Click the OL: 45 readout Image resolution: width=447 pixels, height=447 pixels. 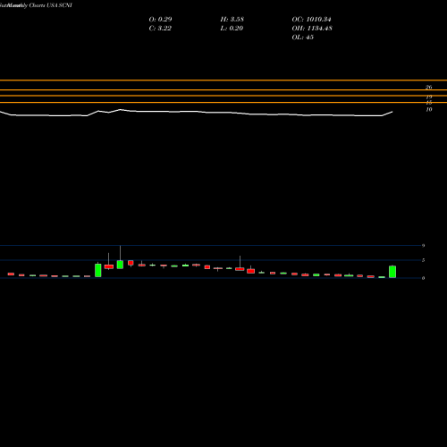(x=303, y=37)
